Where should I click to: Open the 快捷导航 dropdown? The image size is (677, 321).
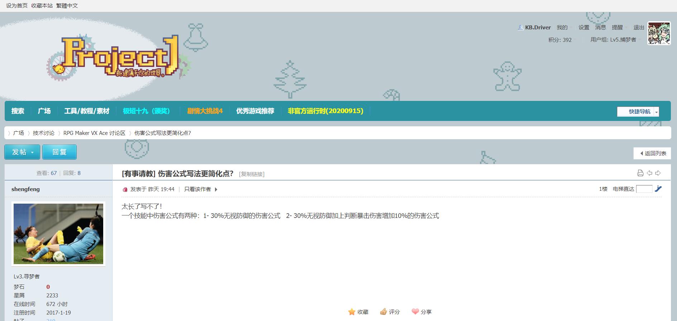click(x=638, y=112)
